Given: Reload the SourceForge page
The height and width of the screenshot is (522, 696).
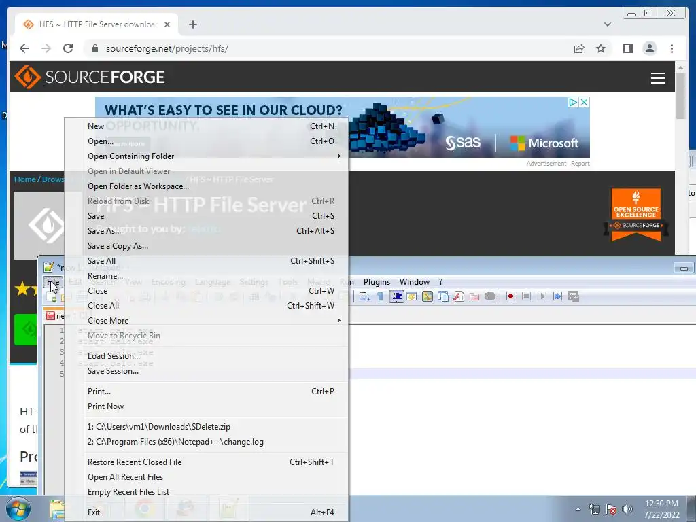Looking at the screenshot, I should (68, 48).
